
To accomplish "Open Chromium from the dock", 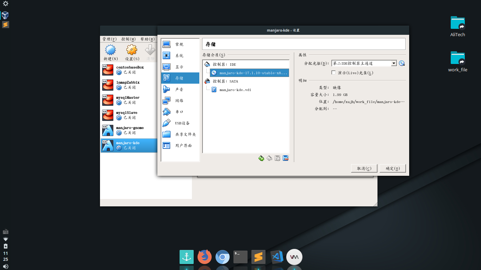I will tap(223, 257).
